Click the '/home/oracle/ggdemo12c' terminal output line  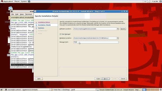(21, 47)
